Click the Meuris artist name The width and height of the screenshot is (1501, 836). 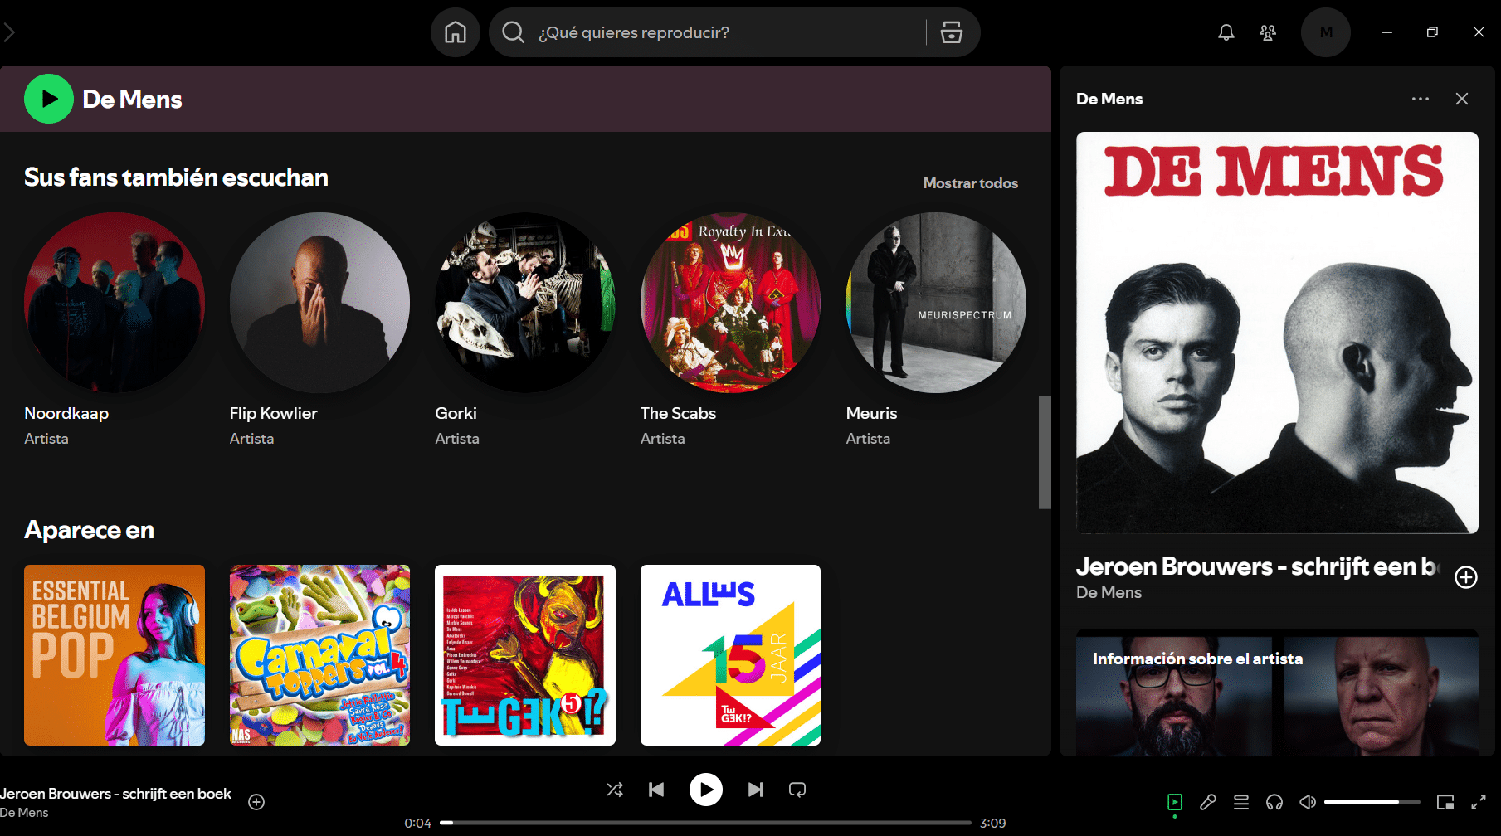(871, 413)
